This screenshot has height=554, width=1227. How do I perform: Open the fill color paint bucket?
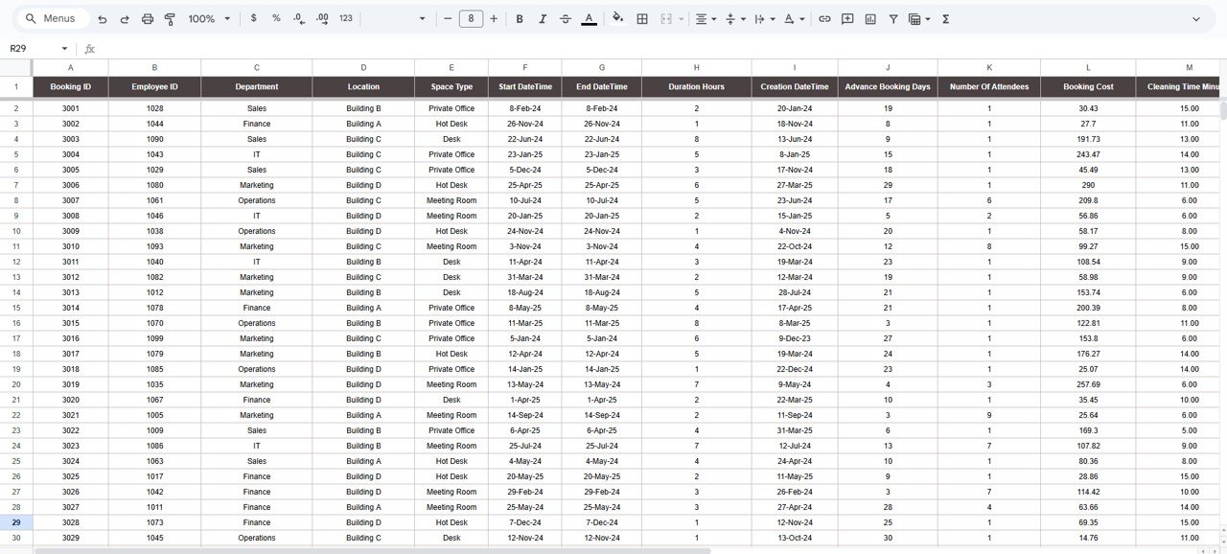(617, 19)
